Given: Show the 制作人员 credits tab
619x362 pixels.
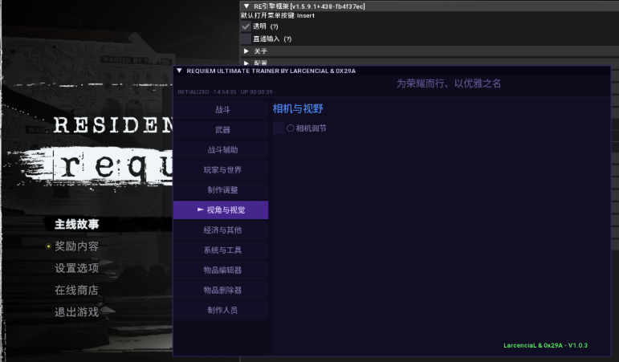Looking at the screenshot, I should click(x=221, y=311).
